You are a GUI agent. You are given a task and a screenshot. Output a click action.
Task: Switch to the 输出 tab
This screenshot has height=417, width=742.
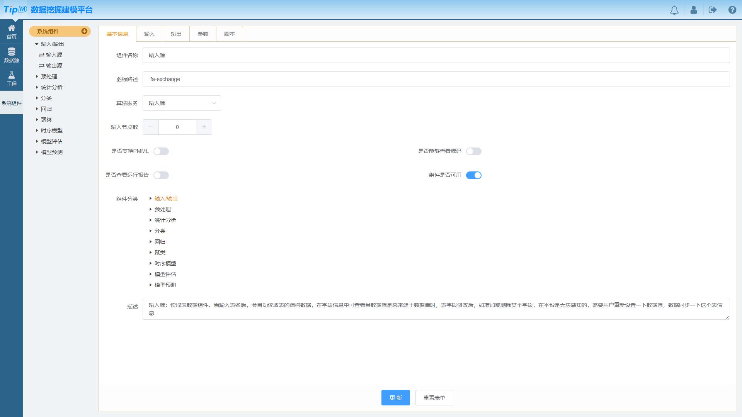pyautogui.click(x=176, y=34)
